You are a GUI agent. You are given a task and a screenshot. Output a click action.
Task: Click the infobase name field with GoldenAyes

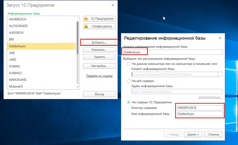[x=173, y=52]
